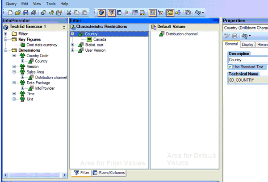Open dropdown arrow beside Properties pane wrench

[x=250, y=36]
